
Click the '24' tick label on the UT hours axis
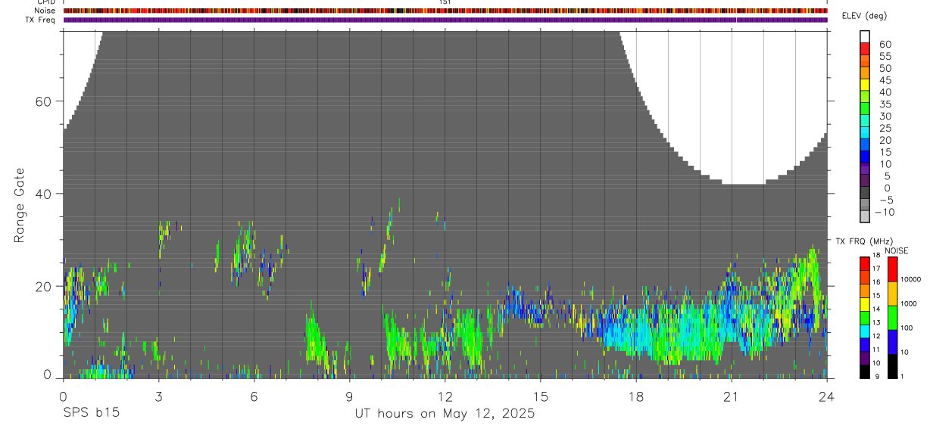click(x=826, y=396)
